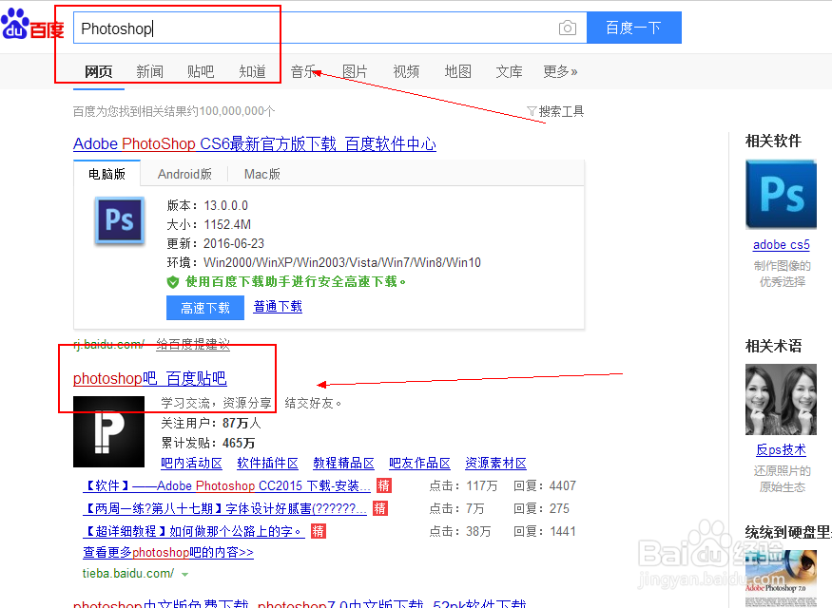832x608 pixels.
Task: Click the 版本：13.0.0.0 text
Action: [x=207, y=205]
